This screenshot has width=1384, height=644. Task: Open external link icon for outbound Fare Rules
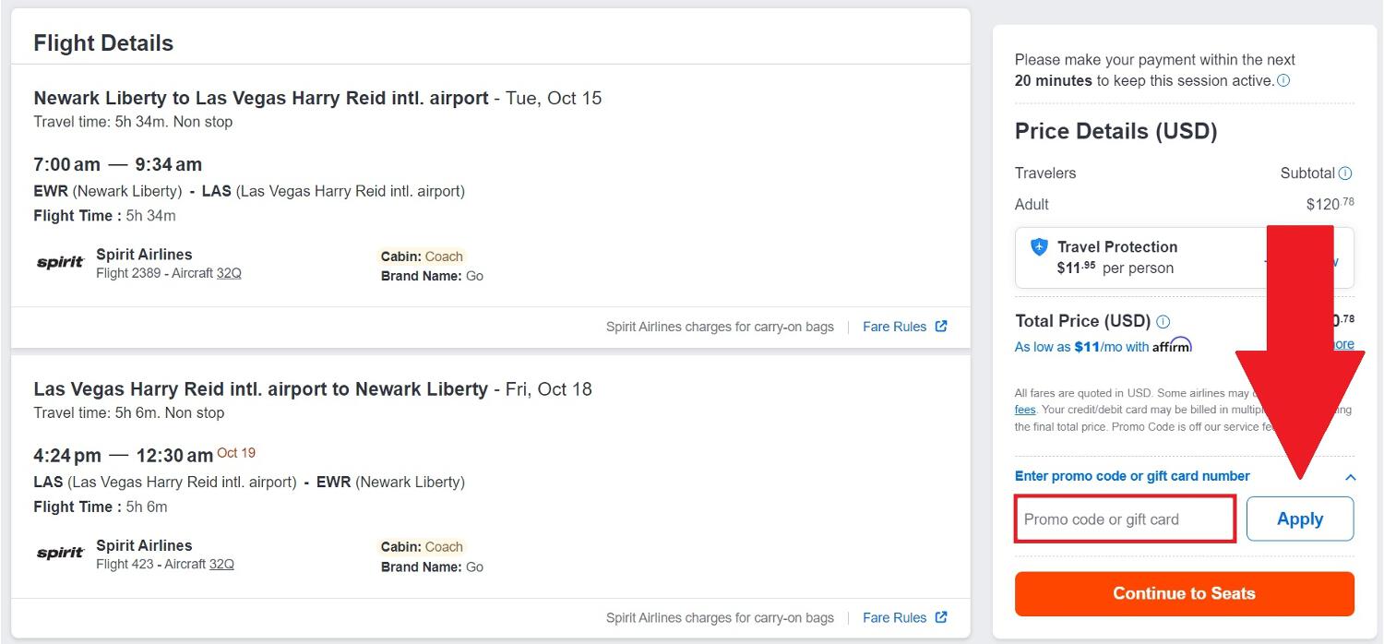point(941,326)
